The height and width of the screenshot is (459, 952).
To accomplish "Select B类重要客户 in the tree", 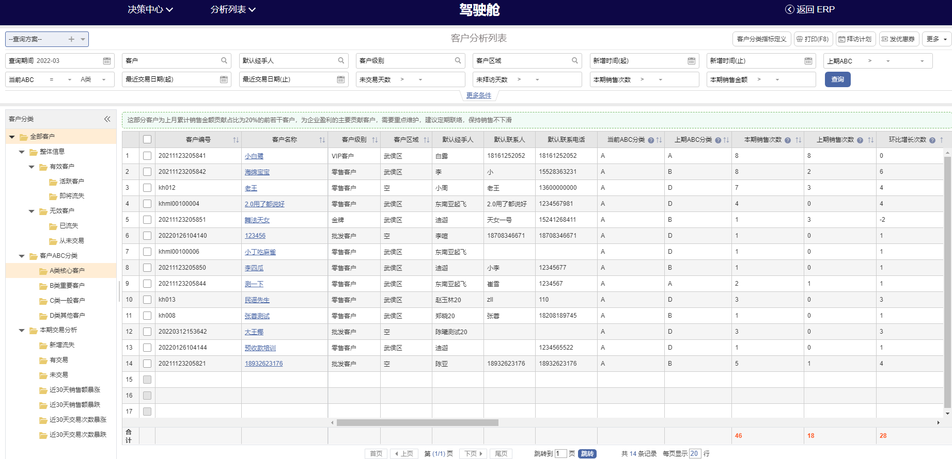I will click(x=67, y=286).
